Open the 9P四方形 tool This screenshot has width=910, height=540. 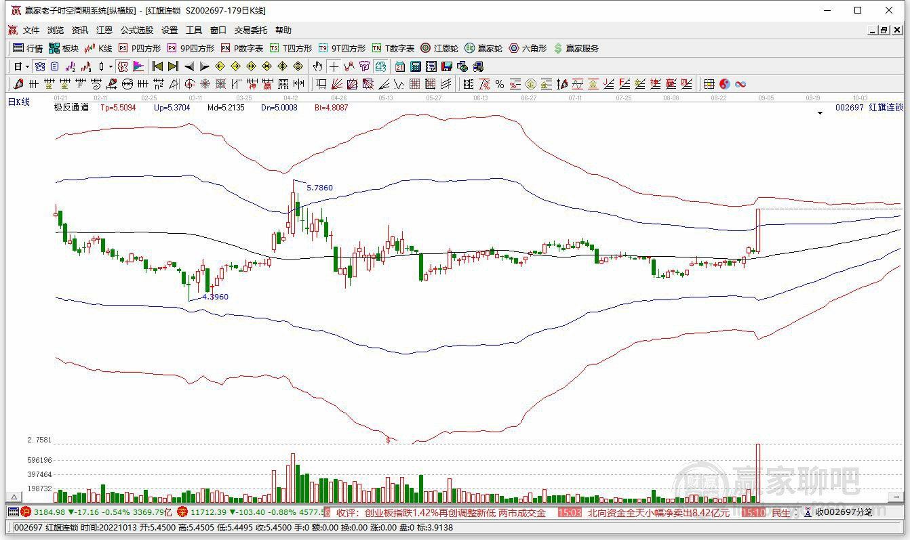(191, 48)
